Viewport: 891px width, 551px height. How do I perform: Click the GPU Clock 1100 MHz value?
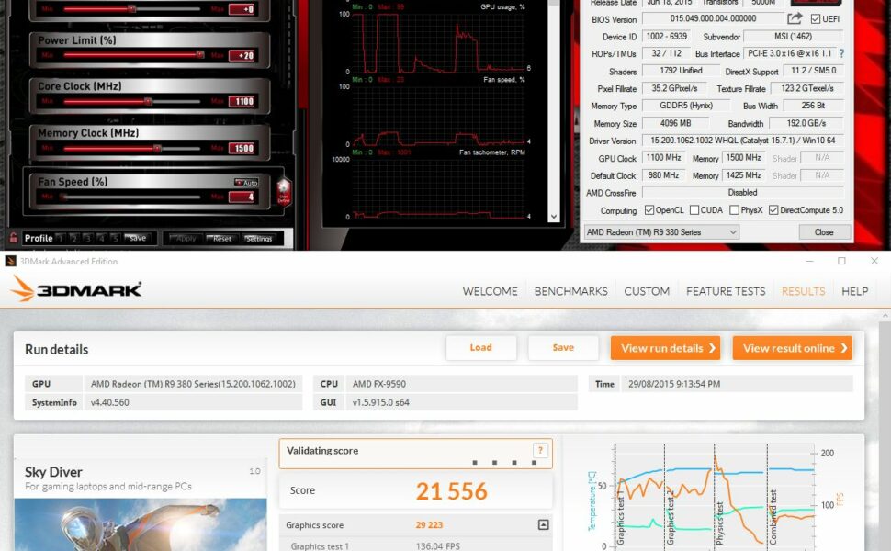click(663, 158)
